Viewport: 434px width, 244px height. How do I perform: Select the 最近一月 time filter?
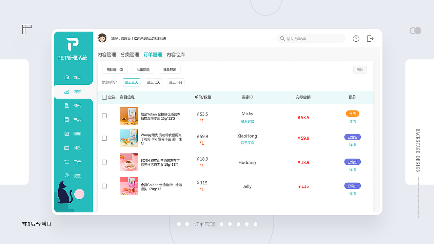point(176,82)
